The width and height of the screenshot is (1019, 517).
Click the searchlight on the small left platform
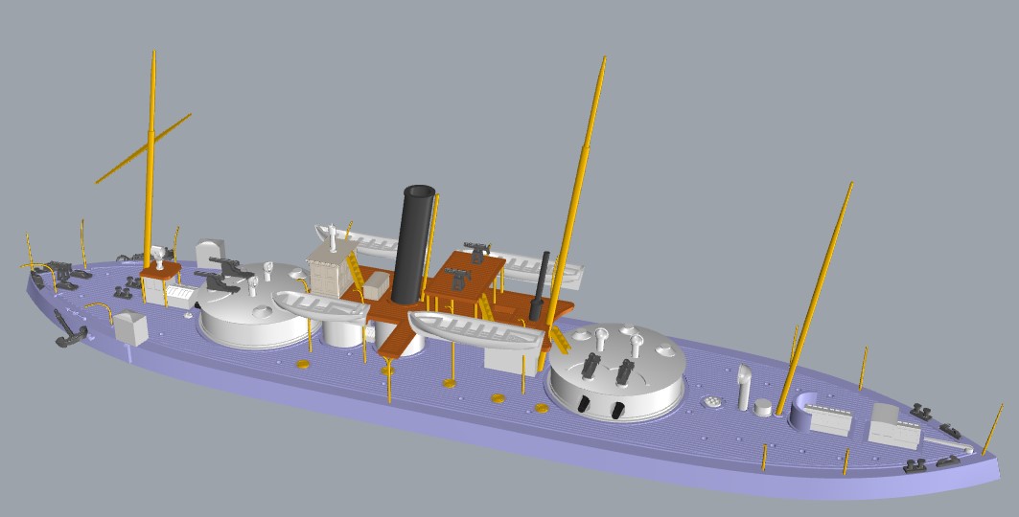click(x=157, y=256)
